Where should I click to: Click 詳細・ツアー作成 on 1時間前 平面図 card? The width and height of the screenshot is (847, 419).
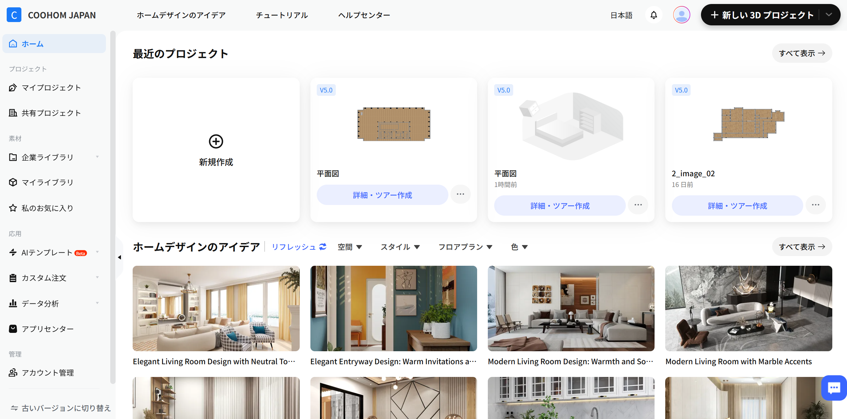tap(560, 206)
